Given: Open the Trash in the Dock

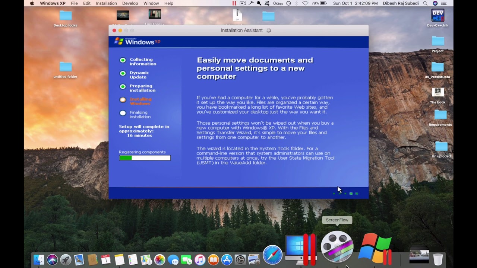Looking at the screenshot, I should click(438, 259).
